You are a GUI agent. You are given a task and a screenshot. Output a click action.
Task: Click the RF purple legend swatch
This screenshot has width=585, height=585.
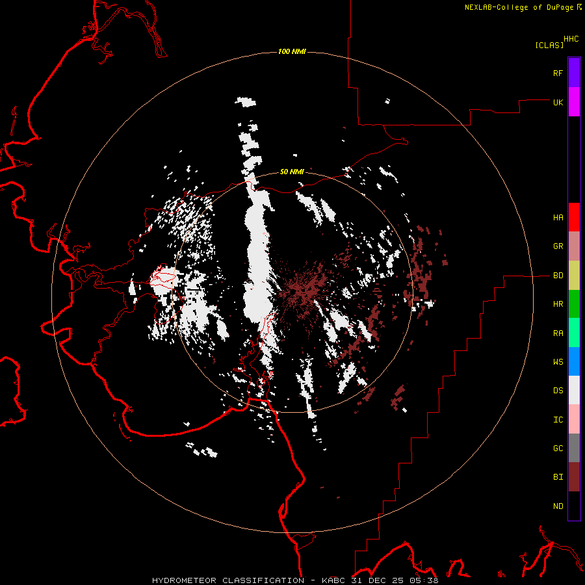coord(574,73)
